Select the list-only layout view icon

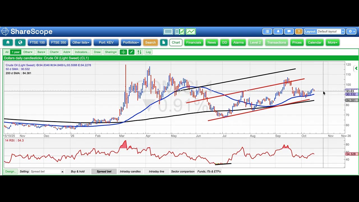click(x=168, y=31)
